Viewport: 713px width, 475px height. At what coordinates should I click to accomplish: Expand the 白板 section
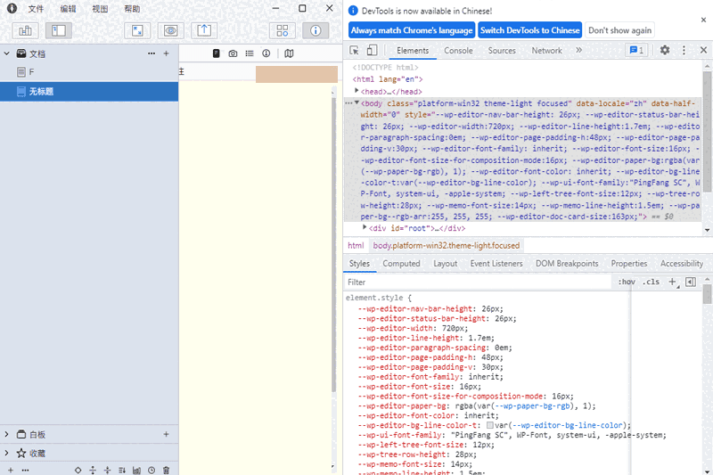[x=7, y=434]
